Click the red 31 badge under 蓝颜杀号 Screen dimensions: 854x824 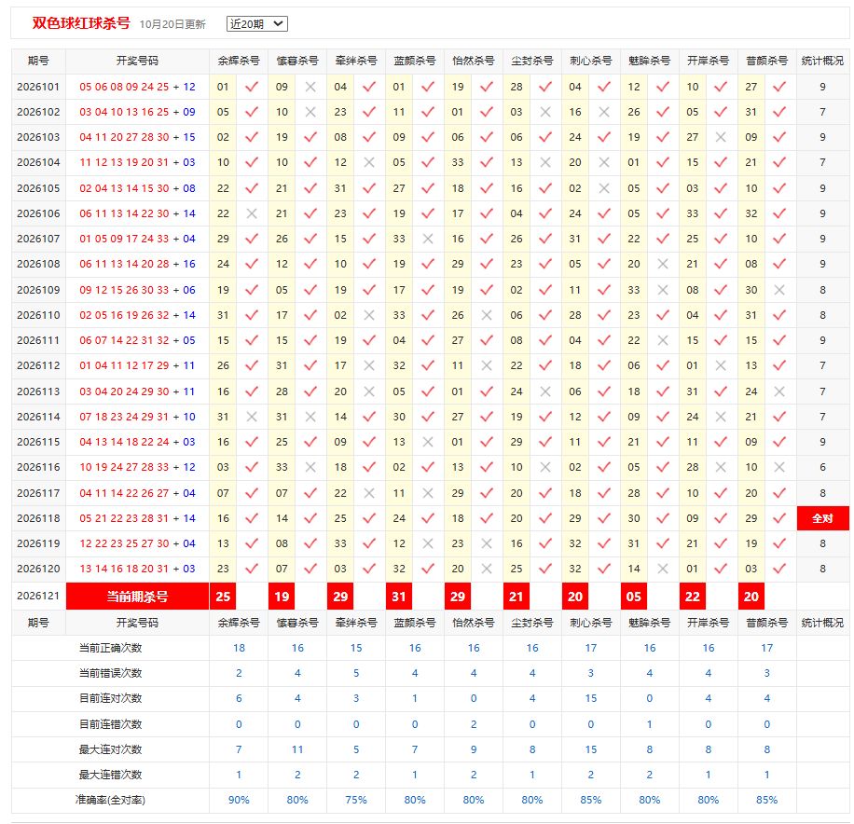coord(399,597)
